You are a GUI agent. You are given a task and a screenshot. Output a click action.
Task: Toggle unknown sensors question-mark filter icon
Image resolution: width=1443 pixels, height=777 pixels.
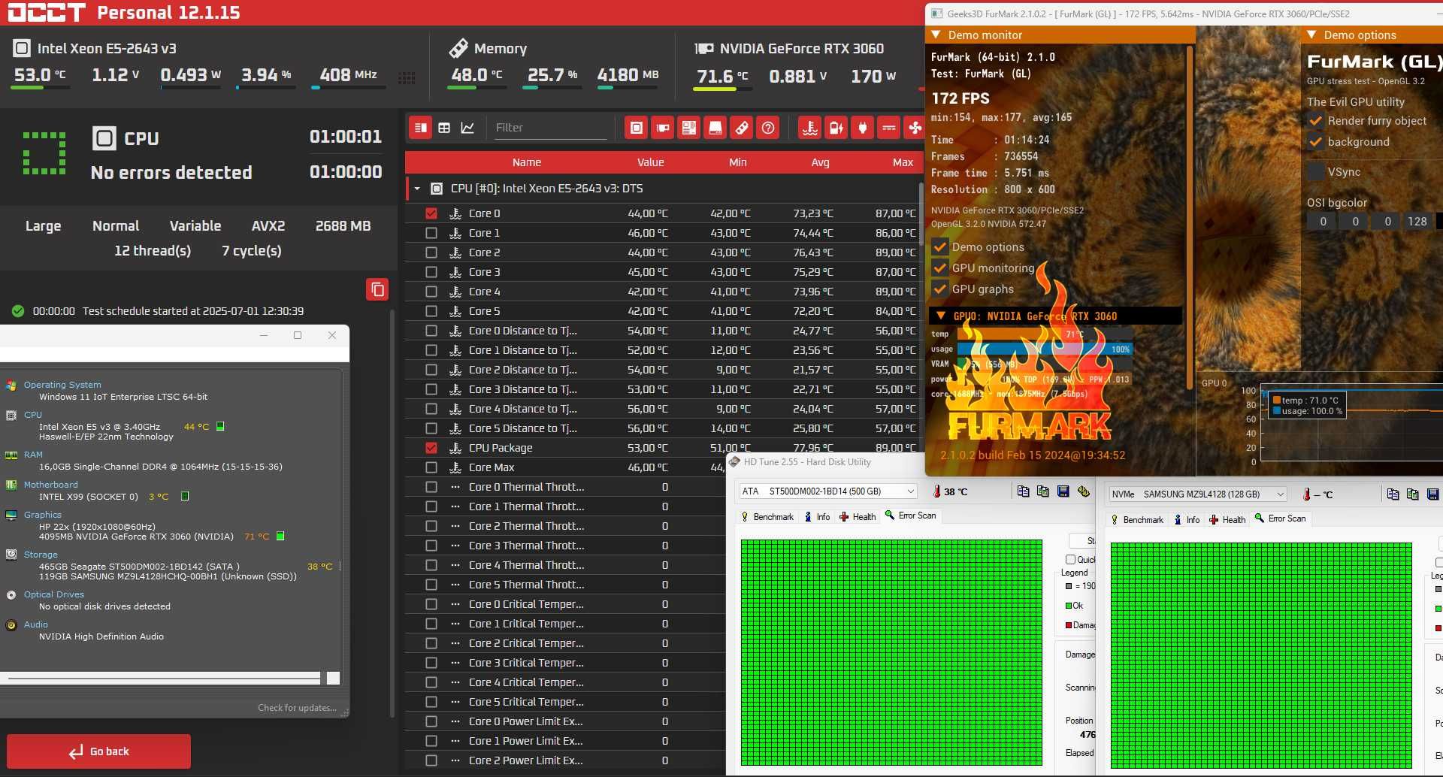pyautogui.click(x=768, y=128)
